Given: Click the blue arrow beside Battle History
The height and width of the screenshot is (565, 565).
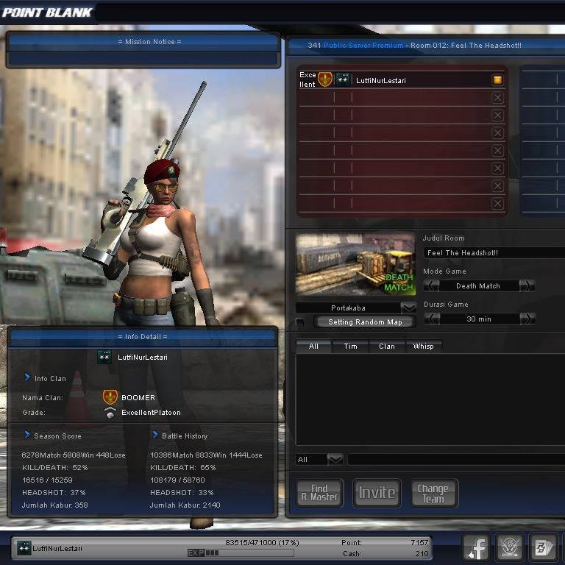Looking at the screenshot, I should point(155,435).
